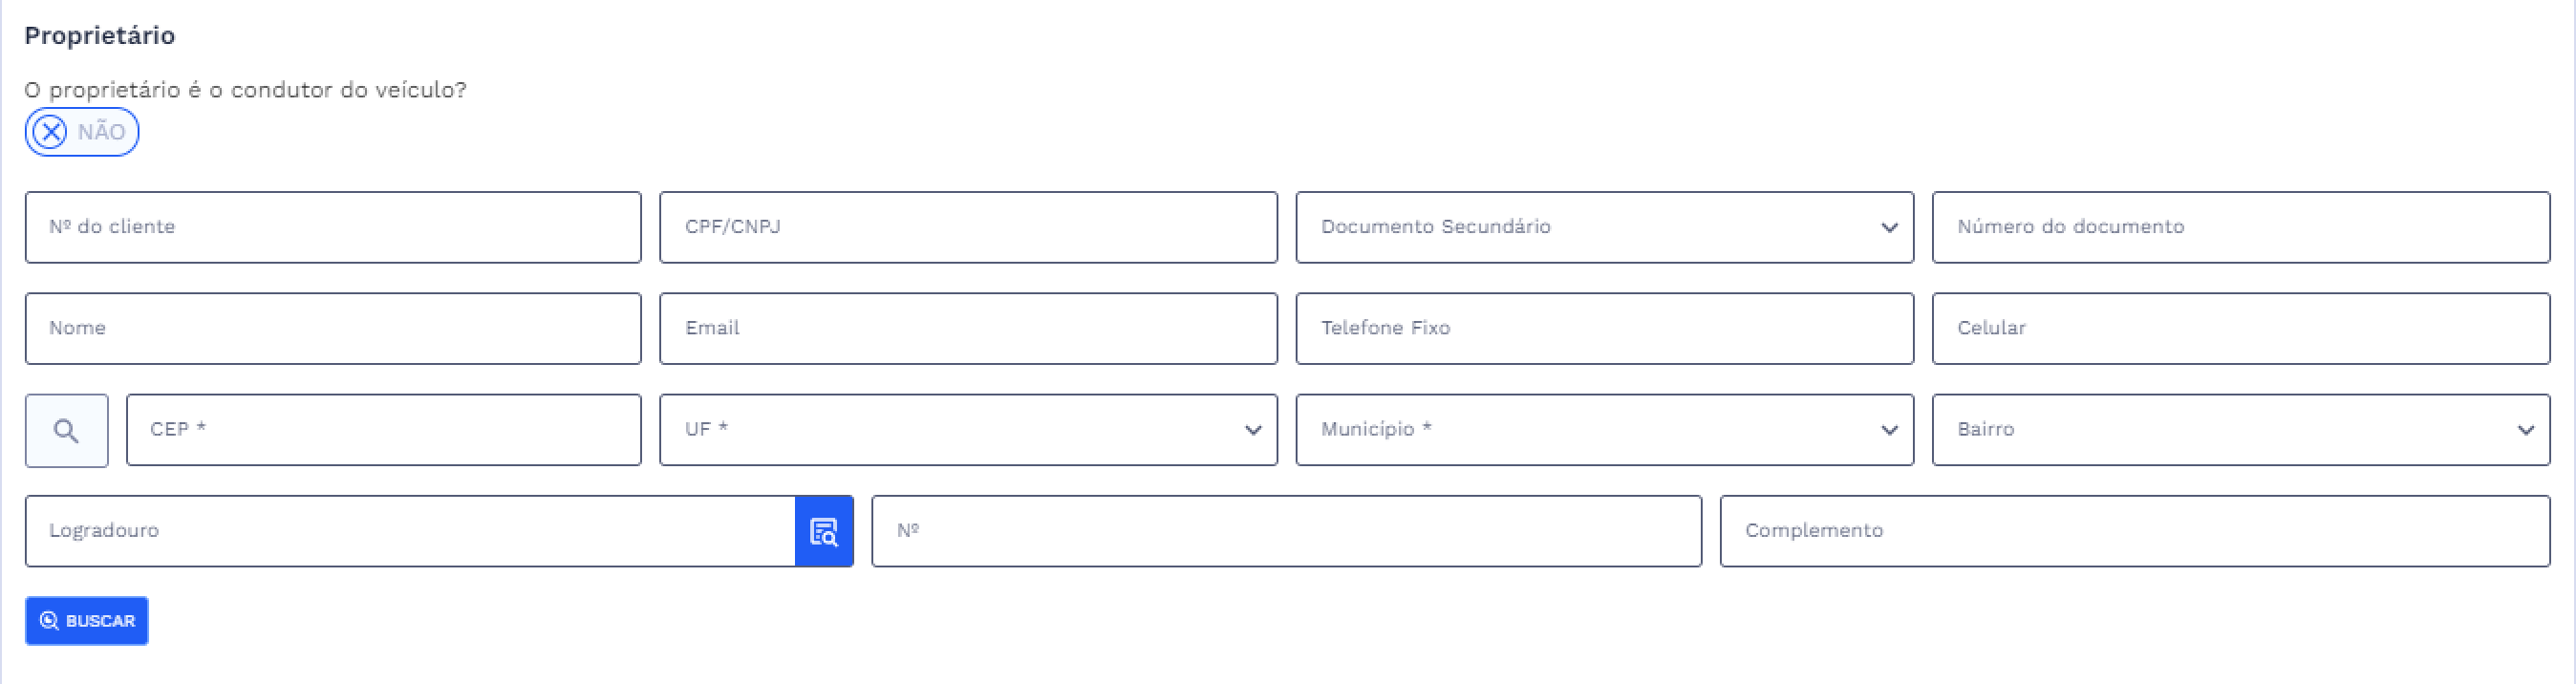
Task: Click the CPF/CNPJ input field
Action: (968, 228)
